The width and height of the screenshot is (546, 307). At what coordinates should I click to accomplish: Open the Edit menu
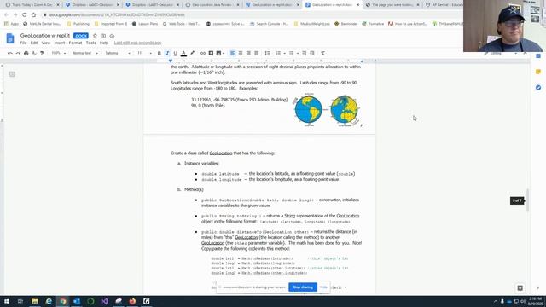pyautogui.click(x=34, y=43)
